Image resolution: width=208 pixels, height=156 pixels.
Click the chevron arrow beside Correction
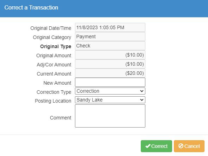tap(142, 91)
